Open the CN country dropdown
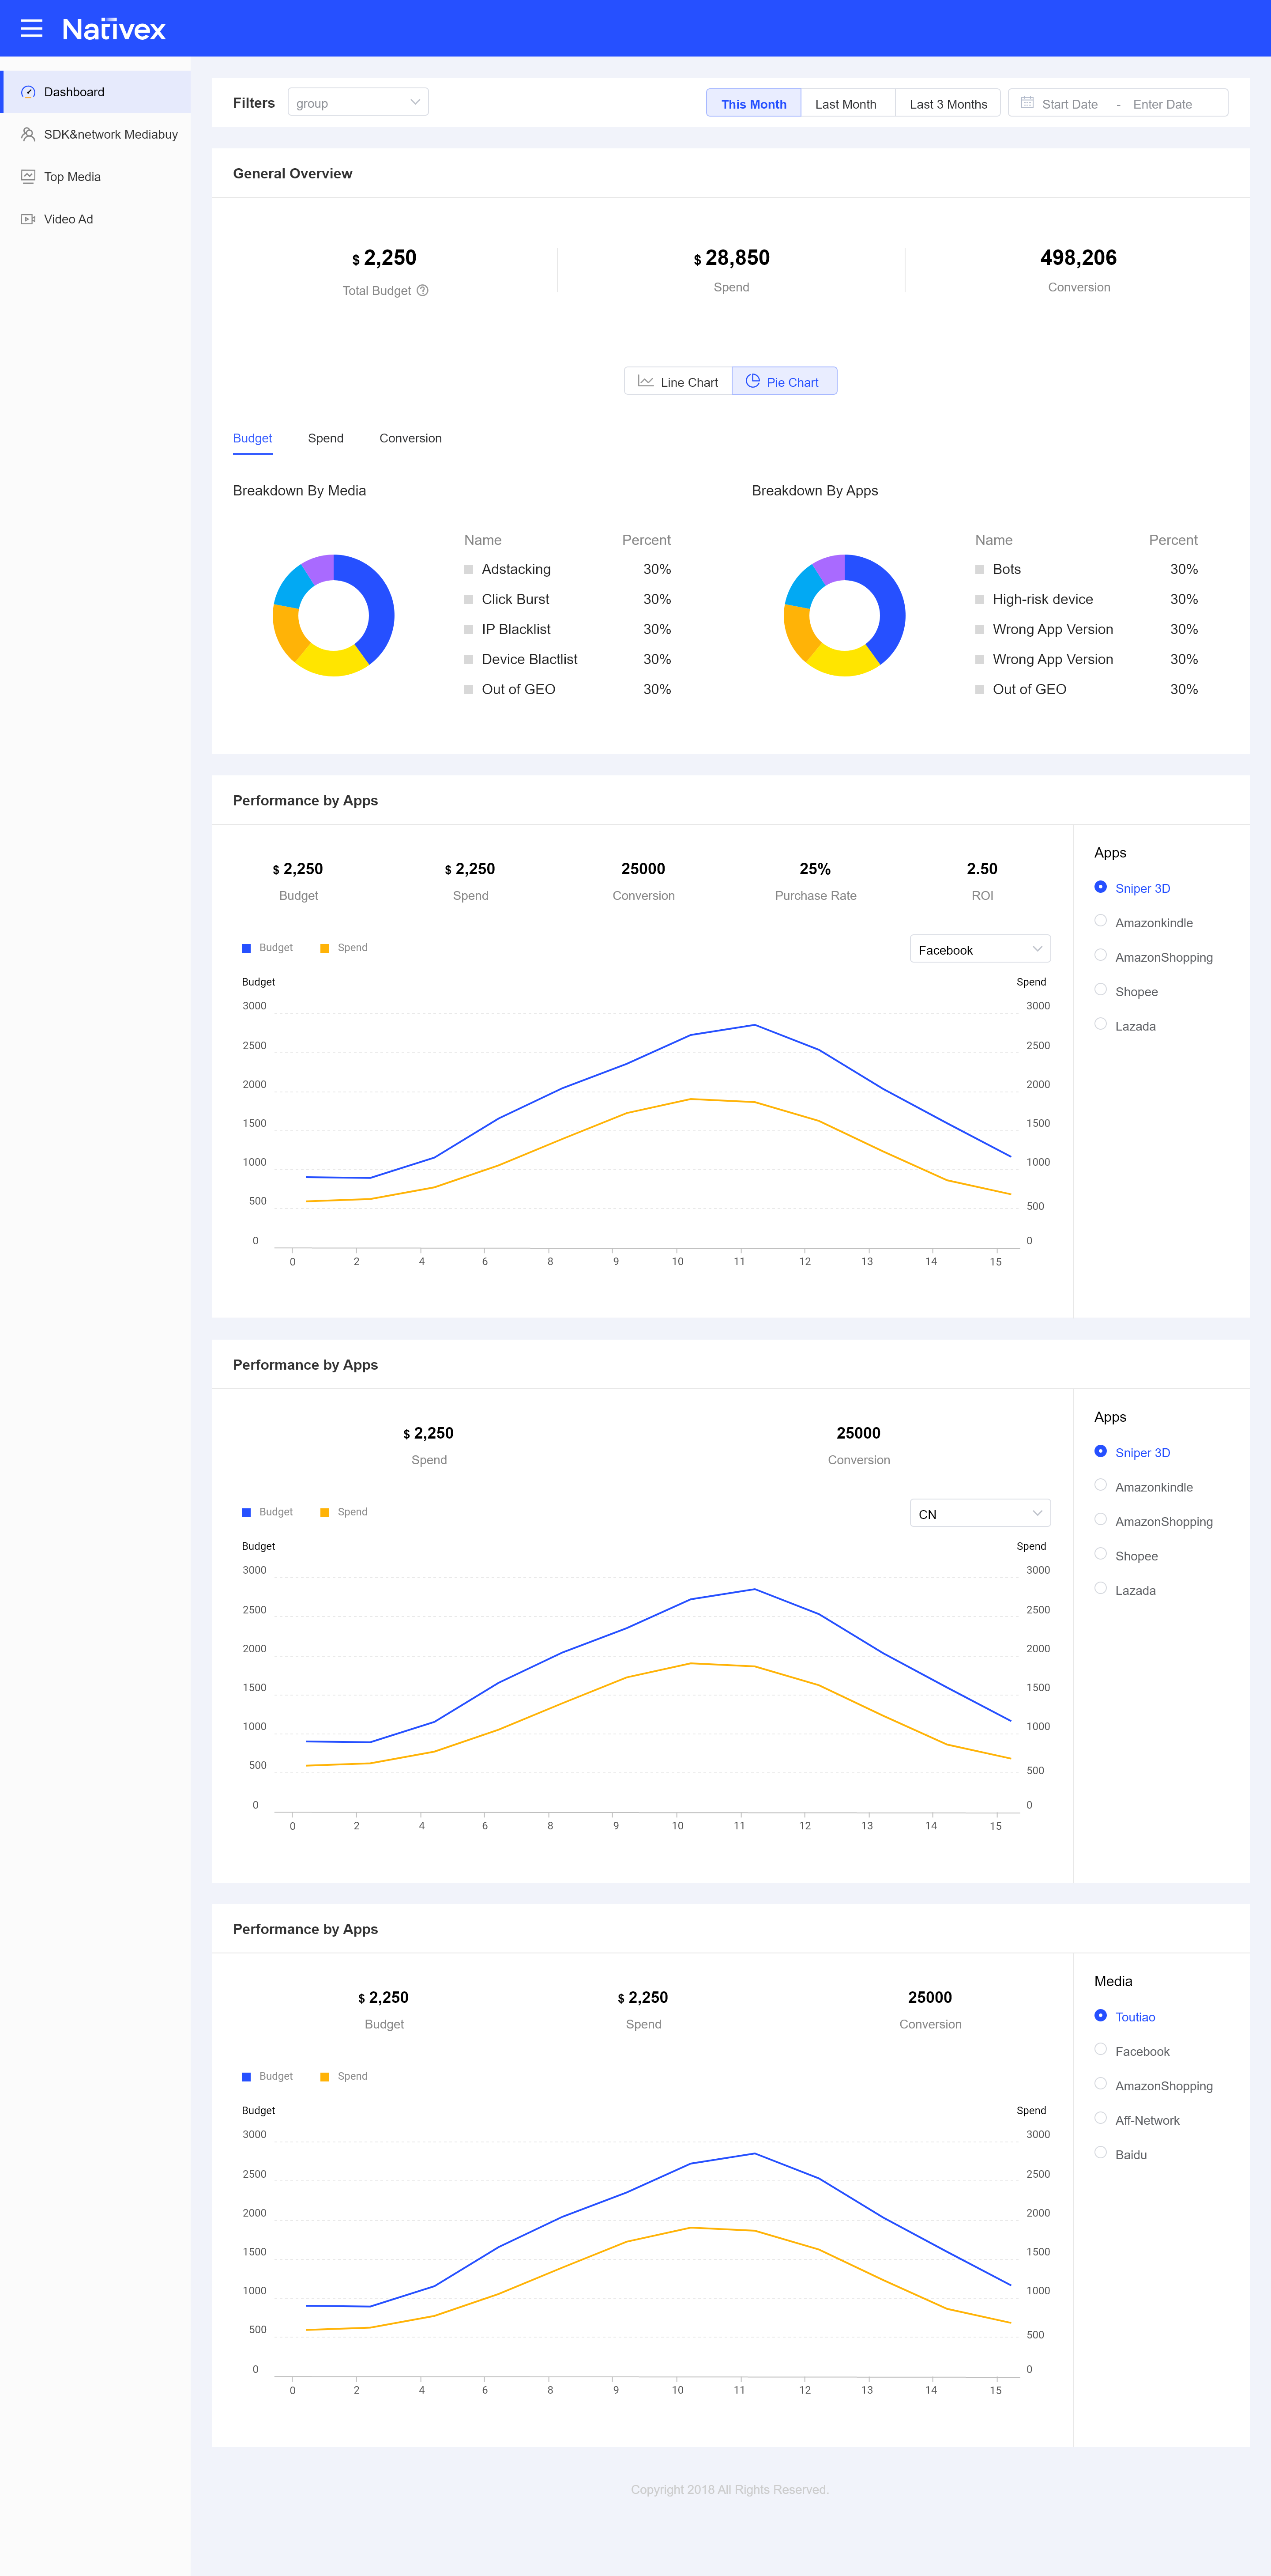The image size is (1271, 2576). tap(980, 1513)
